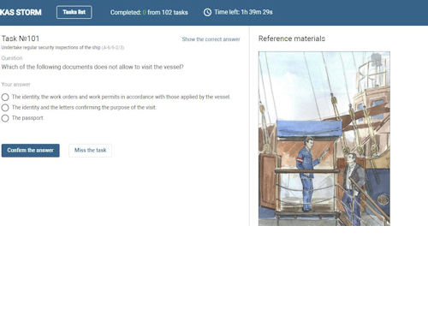
Task: Open the reference ship illustration
Action: [324, 139]
